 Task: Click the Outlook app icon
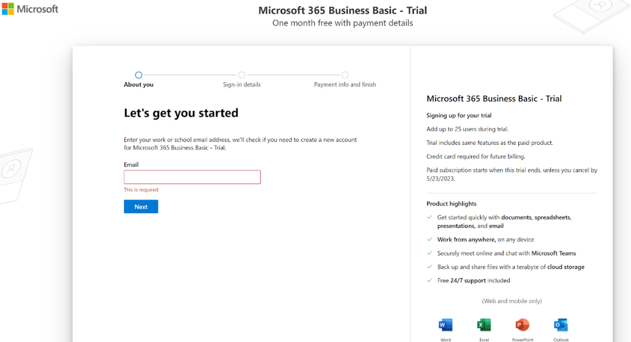click(x=561, y=325)
